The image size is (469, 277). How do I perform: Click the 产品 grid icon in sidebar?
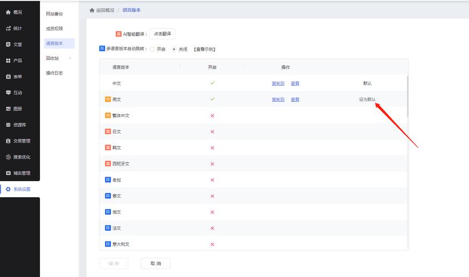pyautogui.click(x=8, y=60)
